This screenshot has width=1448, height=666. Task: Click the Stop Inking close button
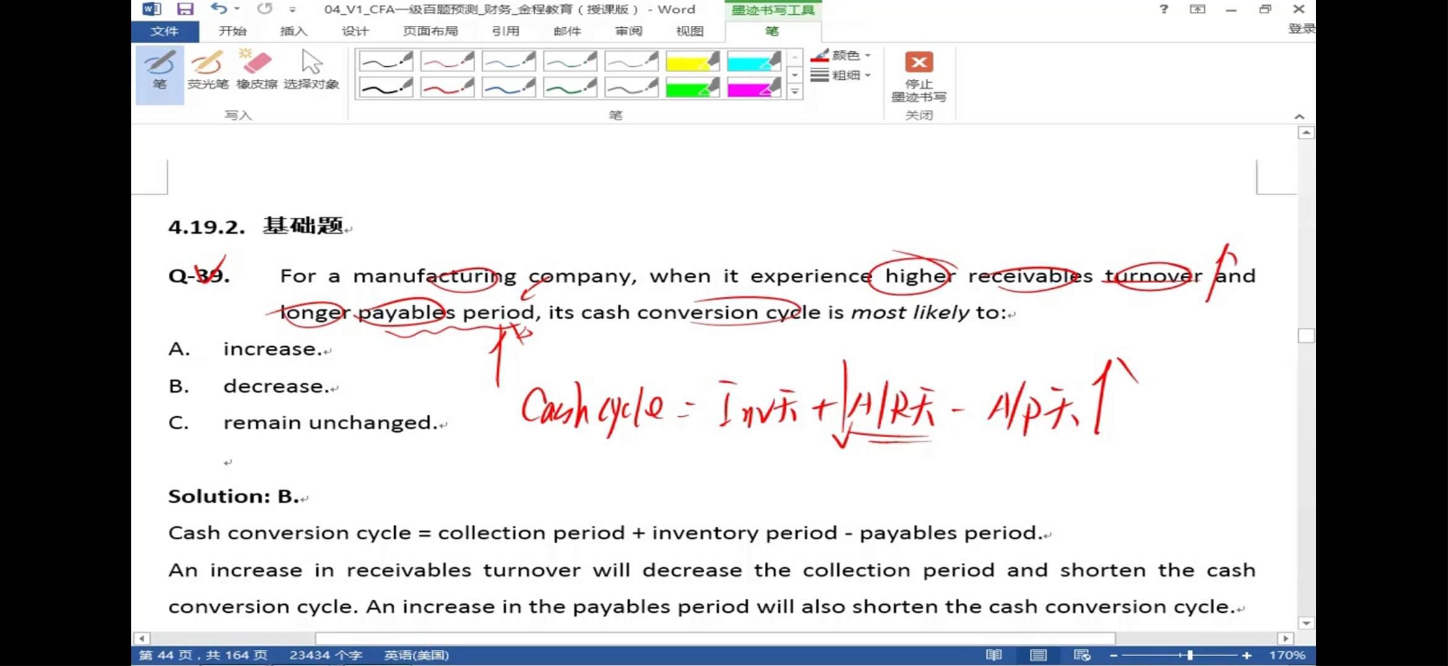tap(918, 76)
